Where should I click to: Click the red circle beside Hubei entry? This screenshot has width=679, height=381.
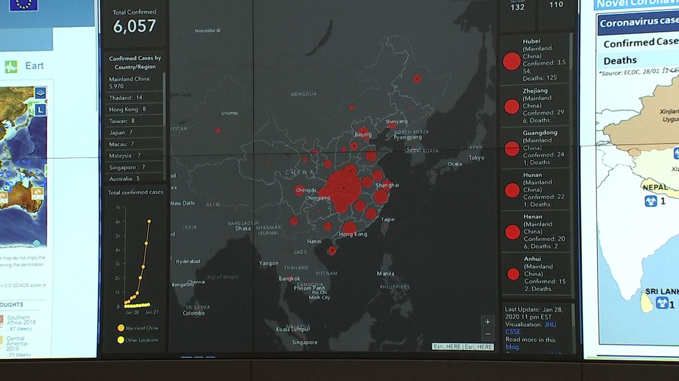point(511,61)
